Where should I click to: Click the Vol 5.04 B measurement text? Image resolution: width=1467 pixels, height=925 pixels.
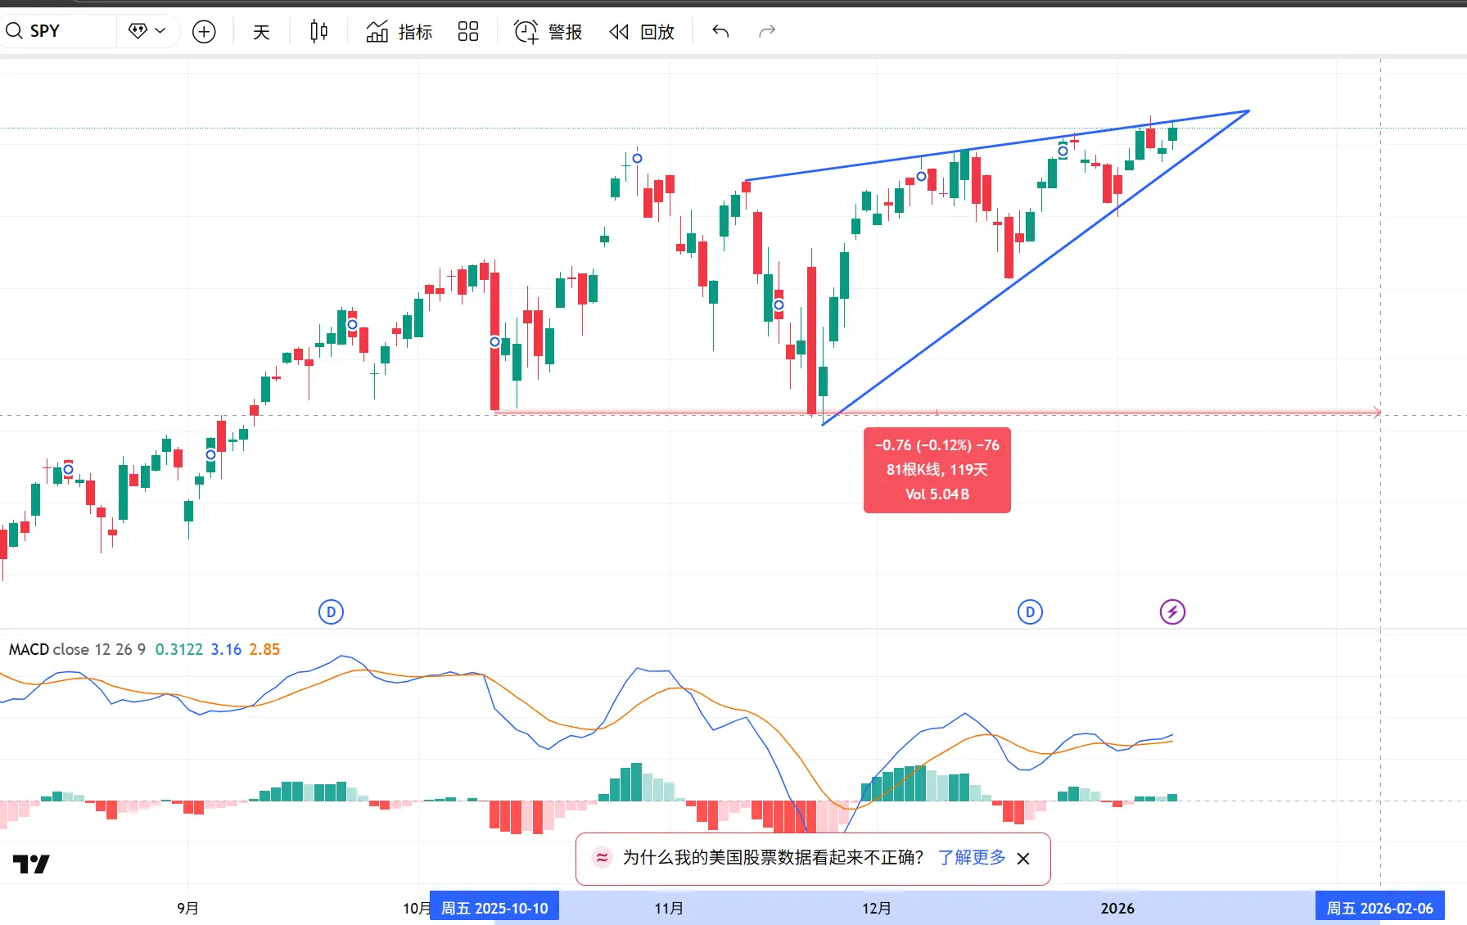pos(937,494)
